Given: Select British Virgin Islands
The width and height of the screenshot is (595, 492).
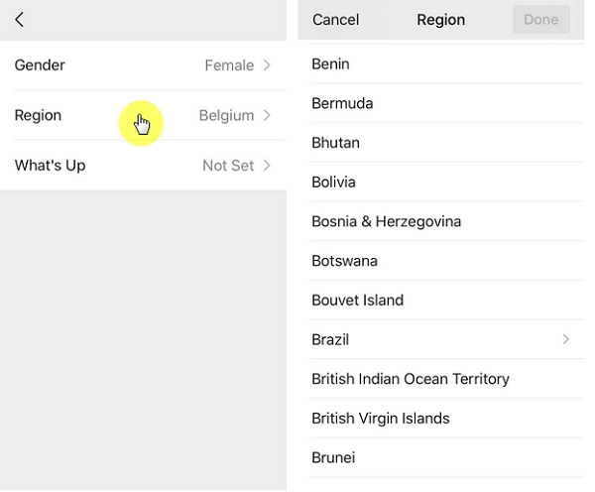Looking at the screenshot, I should (x=380, y=419).
